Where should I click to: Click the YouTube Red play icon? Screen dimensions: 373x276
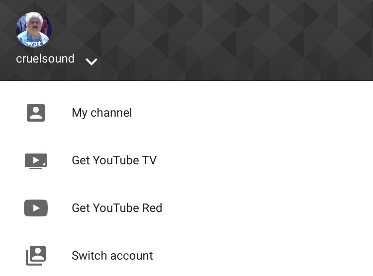pyautogui.click(x=36, y=208)
